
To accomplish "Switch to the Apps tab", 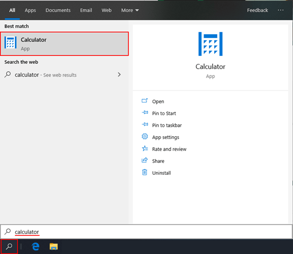I will 30,10.
